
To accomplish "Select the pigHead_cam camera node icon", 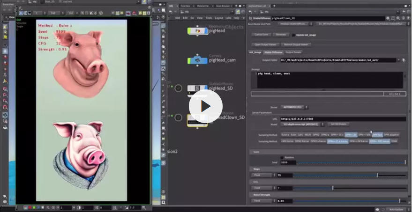I will tap(197, 60).
